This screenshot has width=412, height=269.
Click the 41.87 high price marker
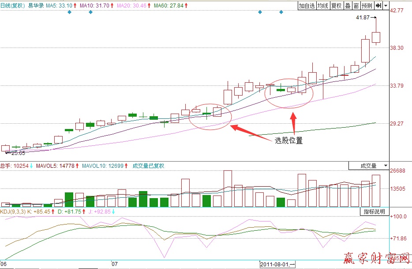tap(363, 18)
